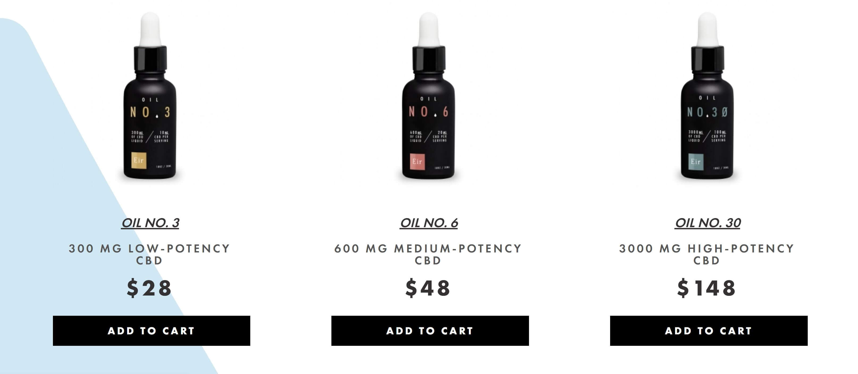Add the $28 oil to cart
Viewport: 858px width, 374px height.
click(x=152, y=331)
